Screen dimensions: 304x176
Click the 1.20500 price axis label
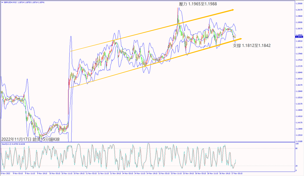(x=299, y=4)
